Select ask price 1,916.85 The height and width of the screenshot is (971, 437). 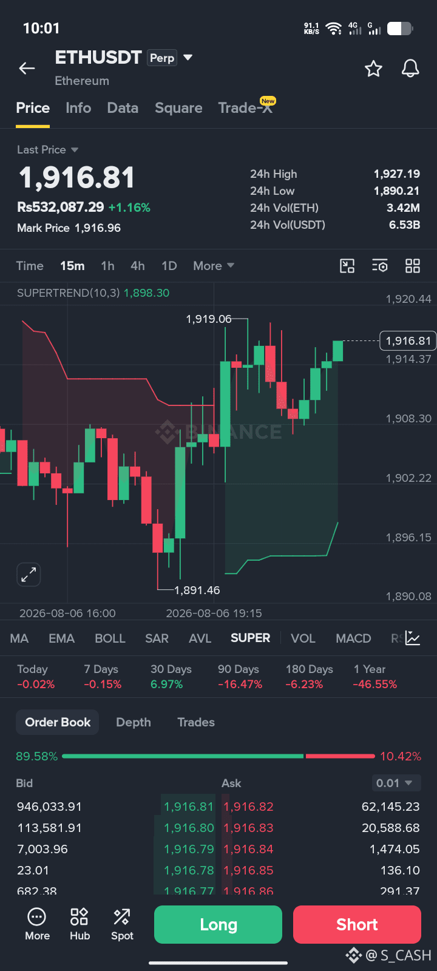(248, 870)
